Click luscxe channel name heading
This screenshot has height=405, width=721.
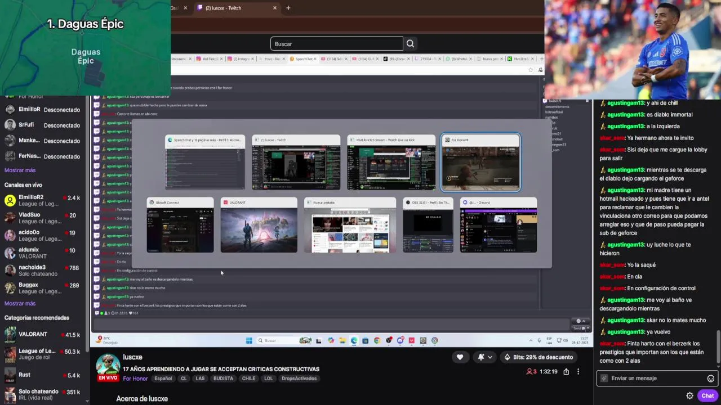point(132,357)
